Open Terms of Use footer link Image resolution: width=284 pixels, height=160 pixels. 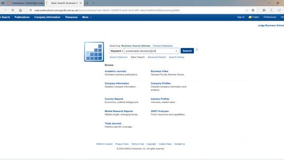(x=138, y=144)
